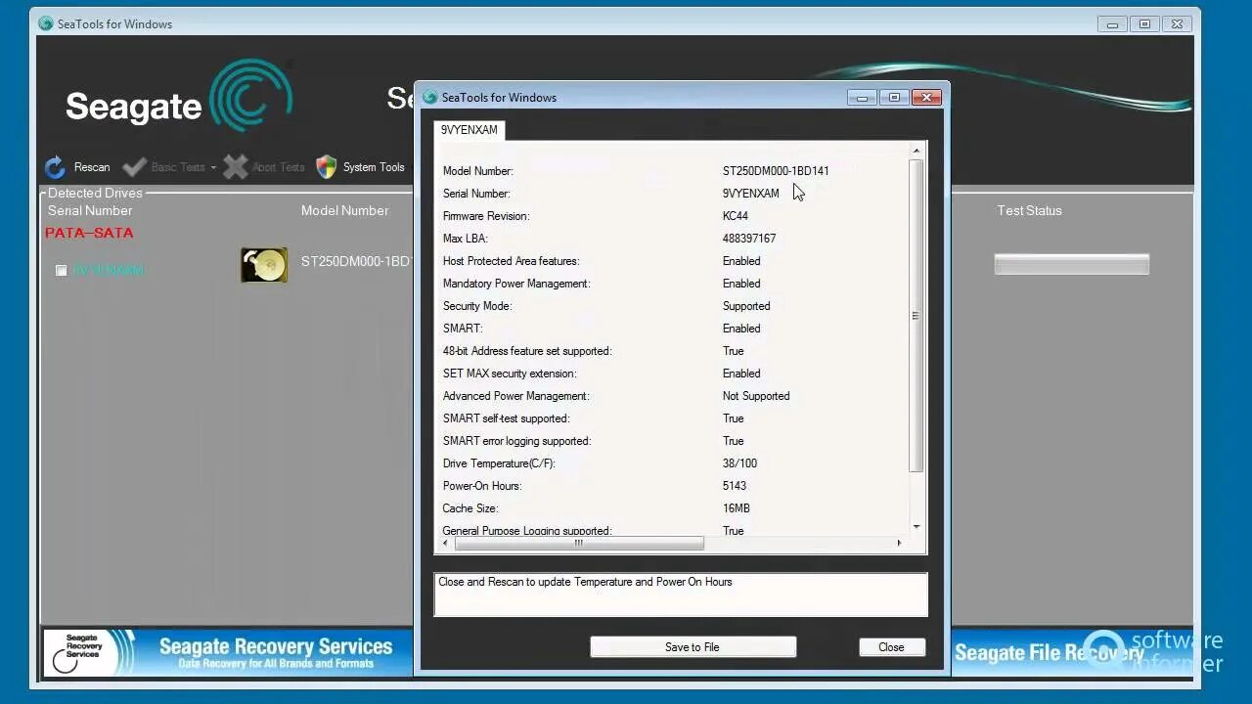Image resolution: width=1252 pixels, height=704 pixels.
Task: Click vertical scrollbar down arrow
Action: 917,527
